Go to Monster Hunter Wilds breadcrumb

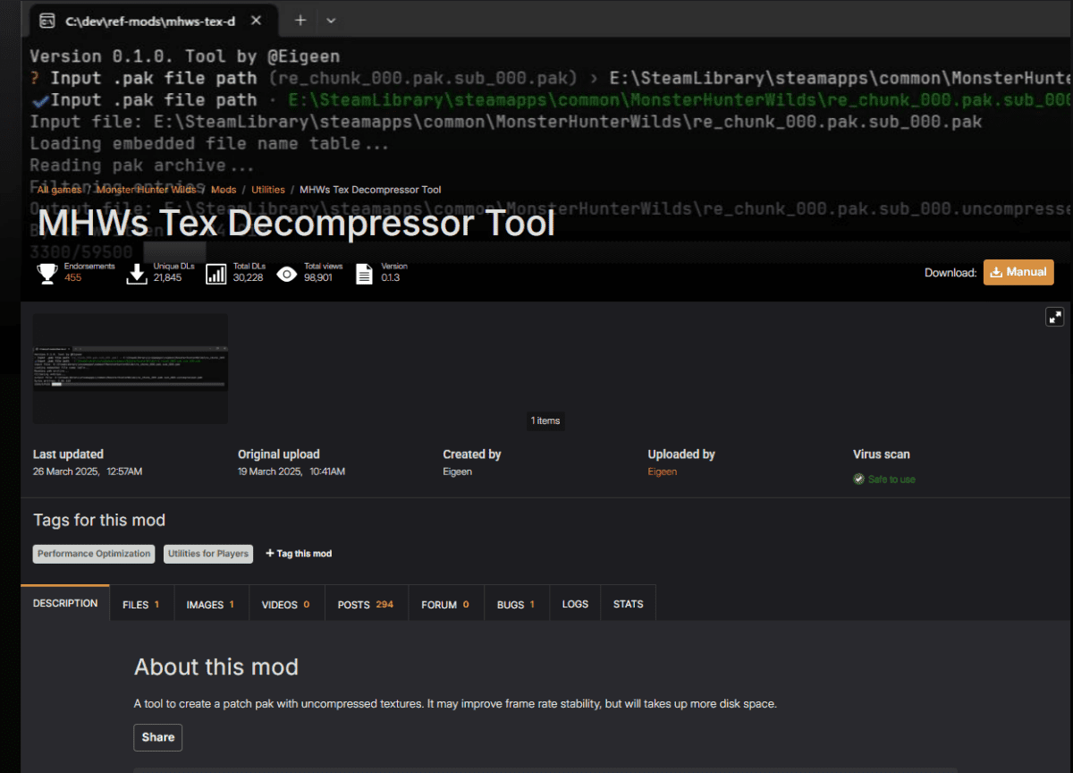[148, 190]
